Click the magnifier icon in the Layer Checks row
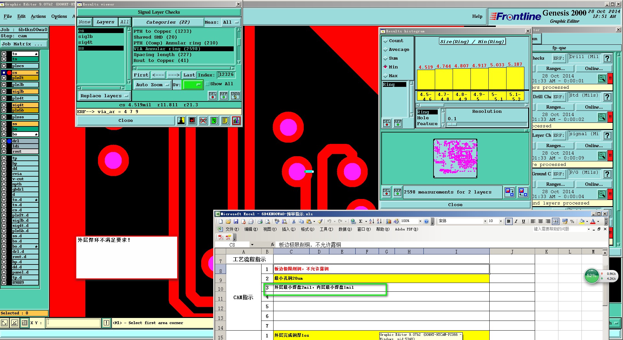 click(602, 155)
